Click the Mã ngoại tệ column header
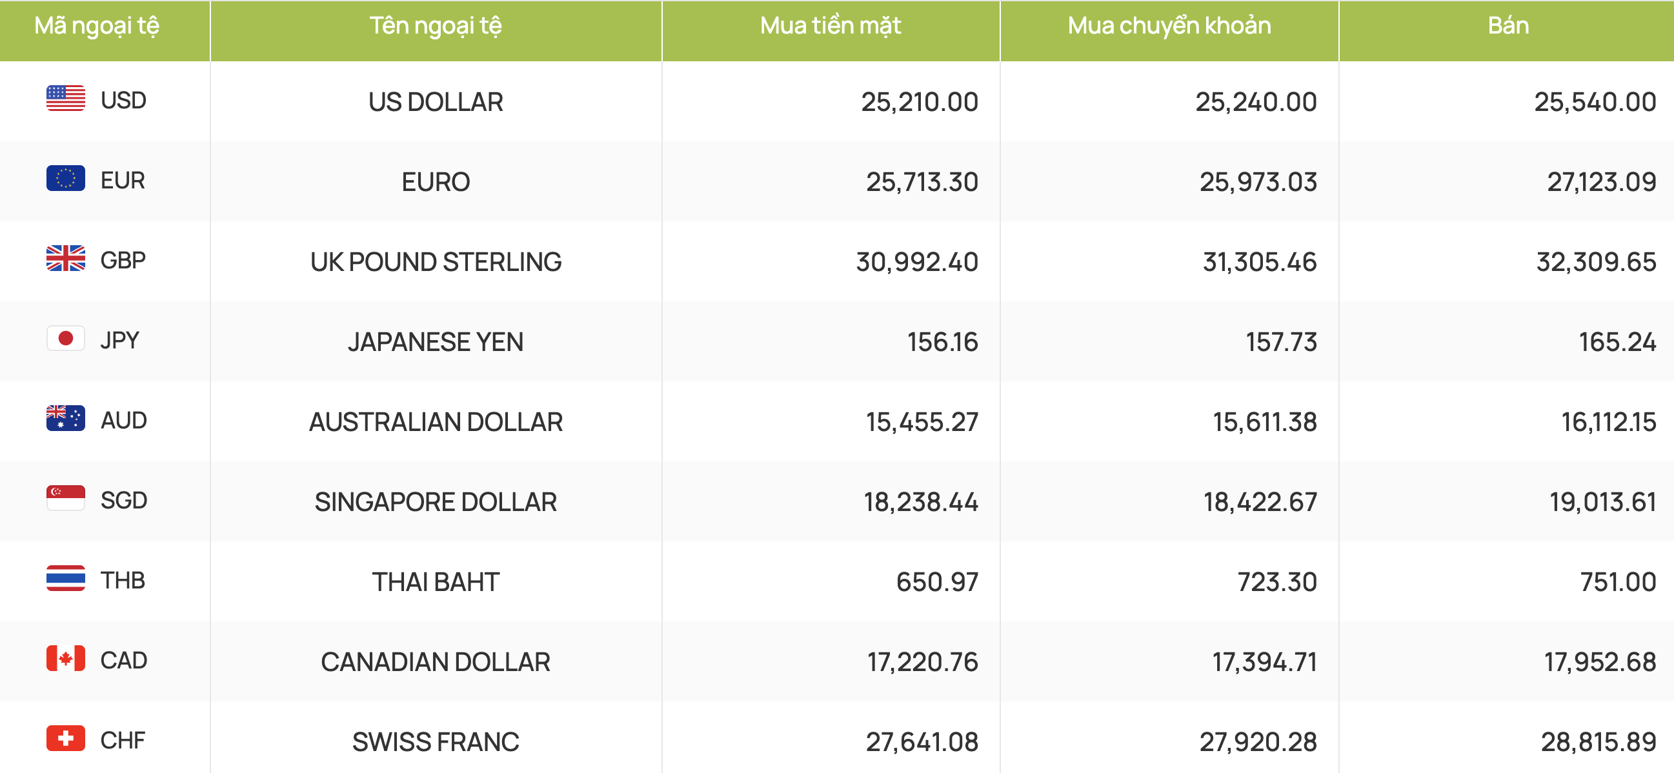This screenshot has height=773, width=1674. 97,26
